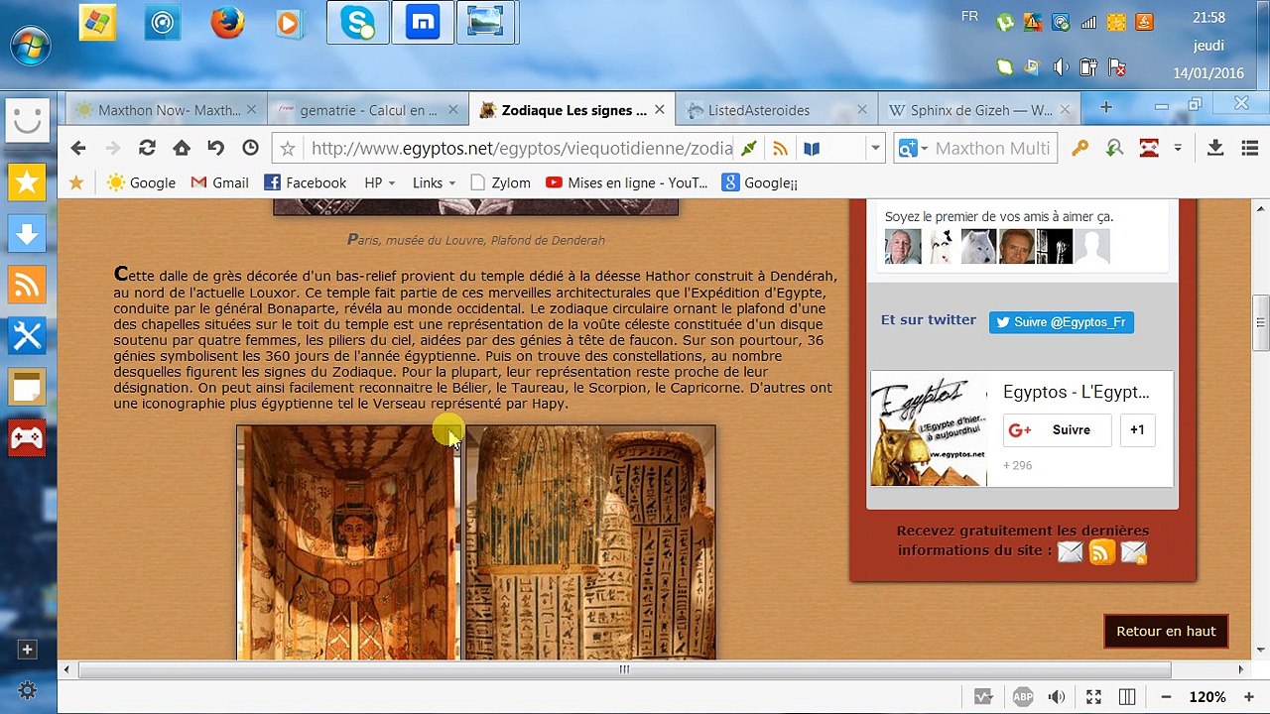Viewport: 1270px width, 714px height.
Task: Go forward one page
Action: [x=112, y=148]
